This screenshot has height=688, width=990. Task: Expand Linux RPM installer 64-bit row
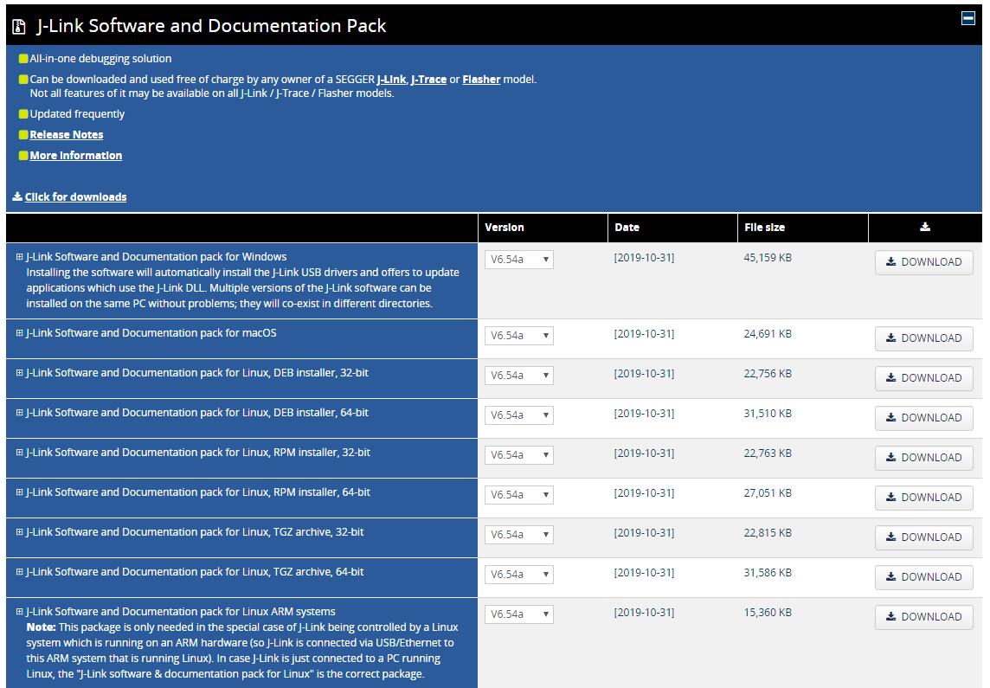20,492
